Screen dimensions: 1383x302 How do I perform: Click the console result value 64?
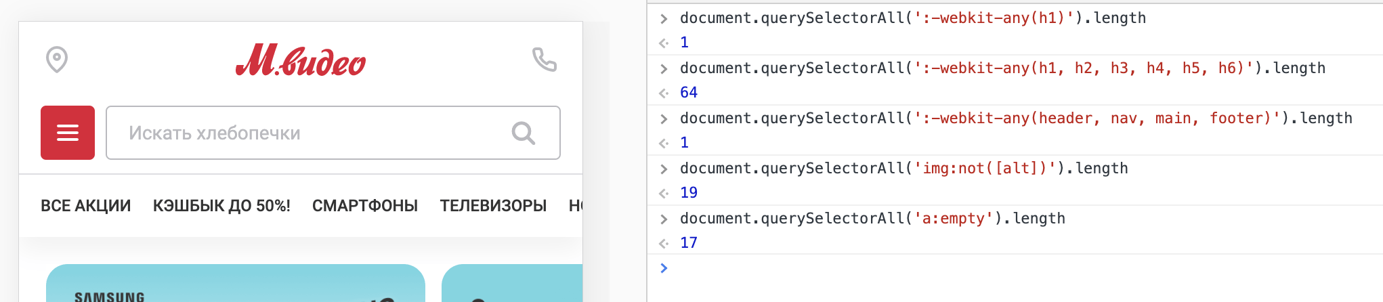tap(689, 93)
